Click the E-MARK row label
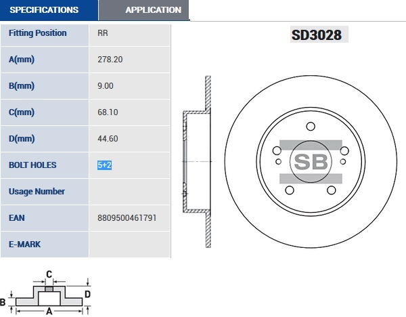This screenshot has width=406, height=317. [x=25, y=244]
